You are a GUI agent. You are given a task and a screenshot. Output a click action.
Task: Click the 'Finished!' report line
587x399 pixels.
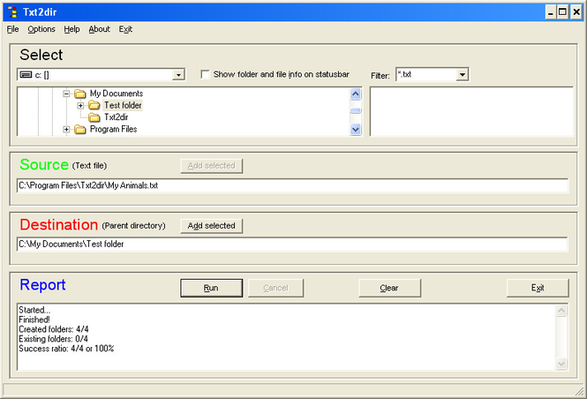coord(34,320)
